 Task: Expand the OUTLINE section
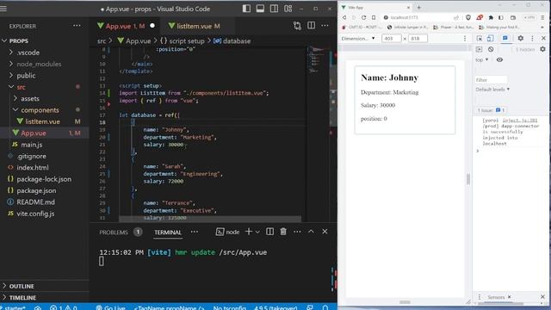[45, 286]
